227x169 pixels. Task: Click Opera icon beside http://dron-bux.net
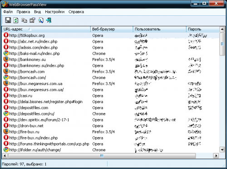tap(6, 125)
